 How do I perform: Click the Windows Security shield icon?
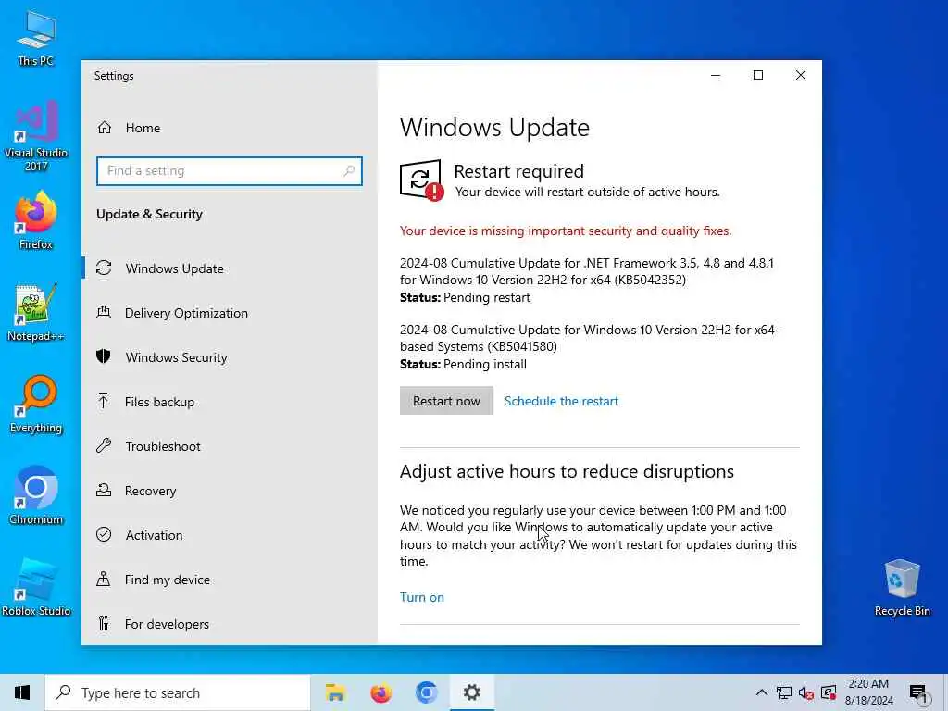(x=104, y=356)
